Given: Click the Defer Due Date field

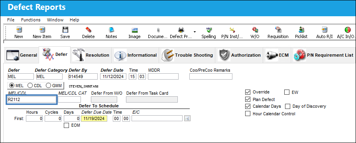Looking at the screenshot, I should 94,119.
